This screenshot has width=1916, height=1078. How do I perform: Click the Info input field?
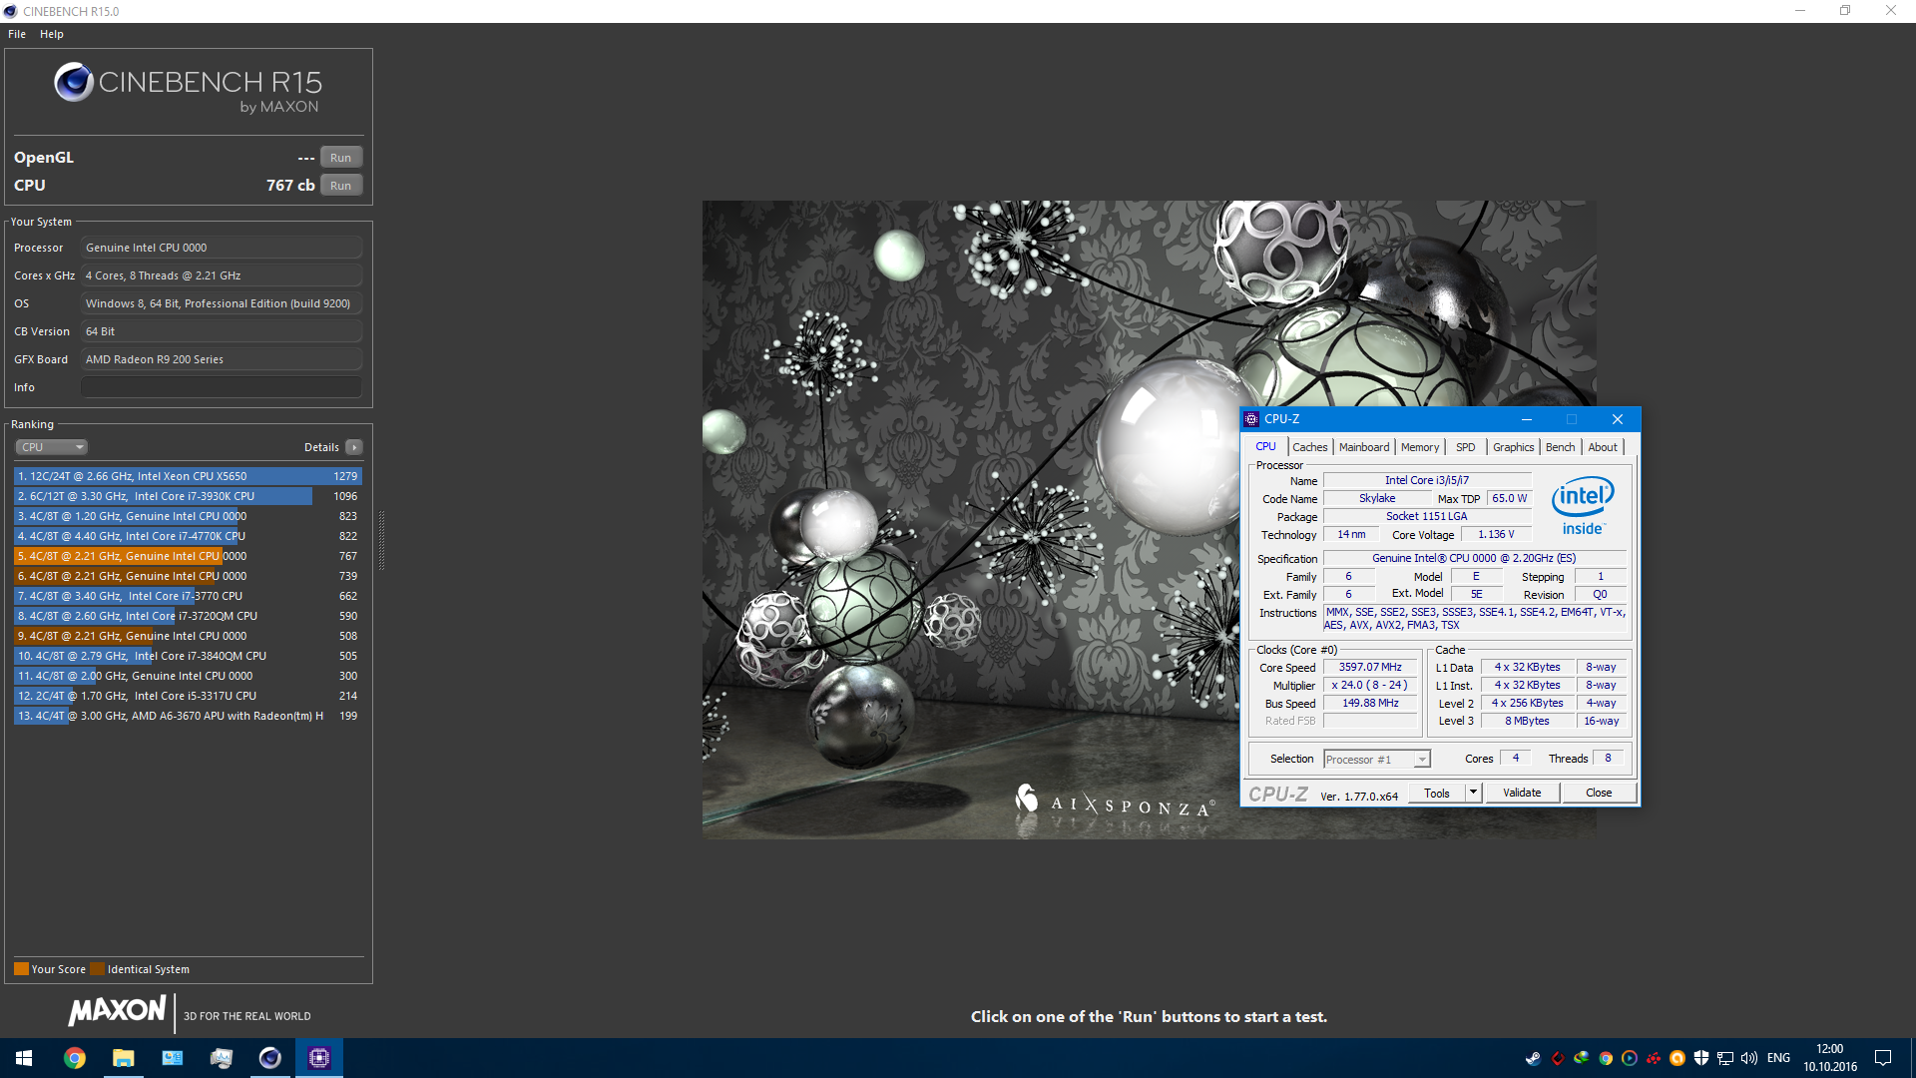pos(221,387)
